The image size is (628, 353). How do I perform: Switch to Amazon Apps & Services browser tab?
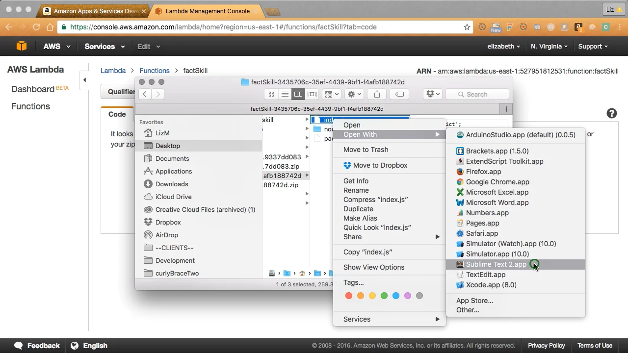tap(94, 11)
